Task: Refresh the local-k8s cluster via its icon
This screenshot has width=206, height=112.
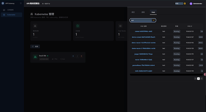Action: coord(77,56)
